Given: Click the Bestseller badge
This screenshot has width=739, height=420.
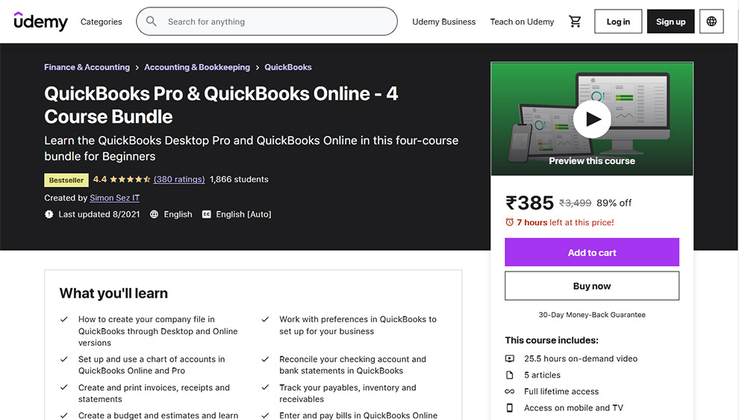Looking at the screenshot, I should [x=66, y=180].
